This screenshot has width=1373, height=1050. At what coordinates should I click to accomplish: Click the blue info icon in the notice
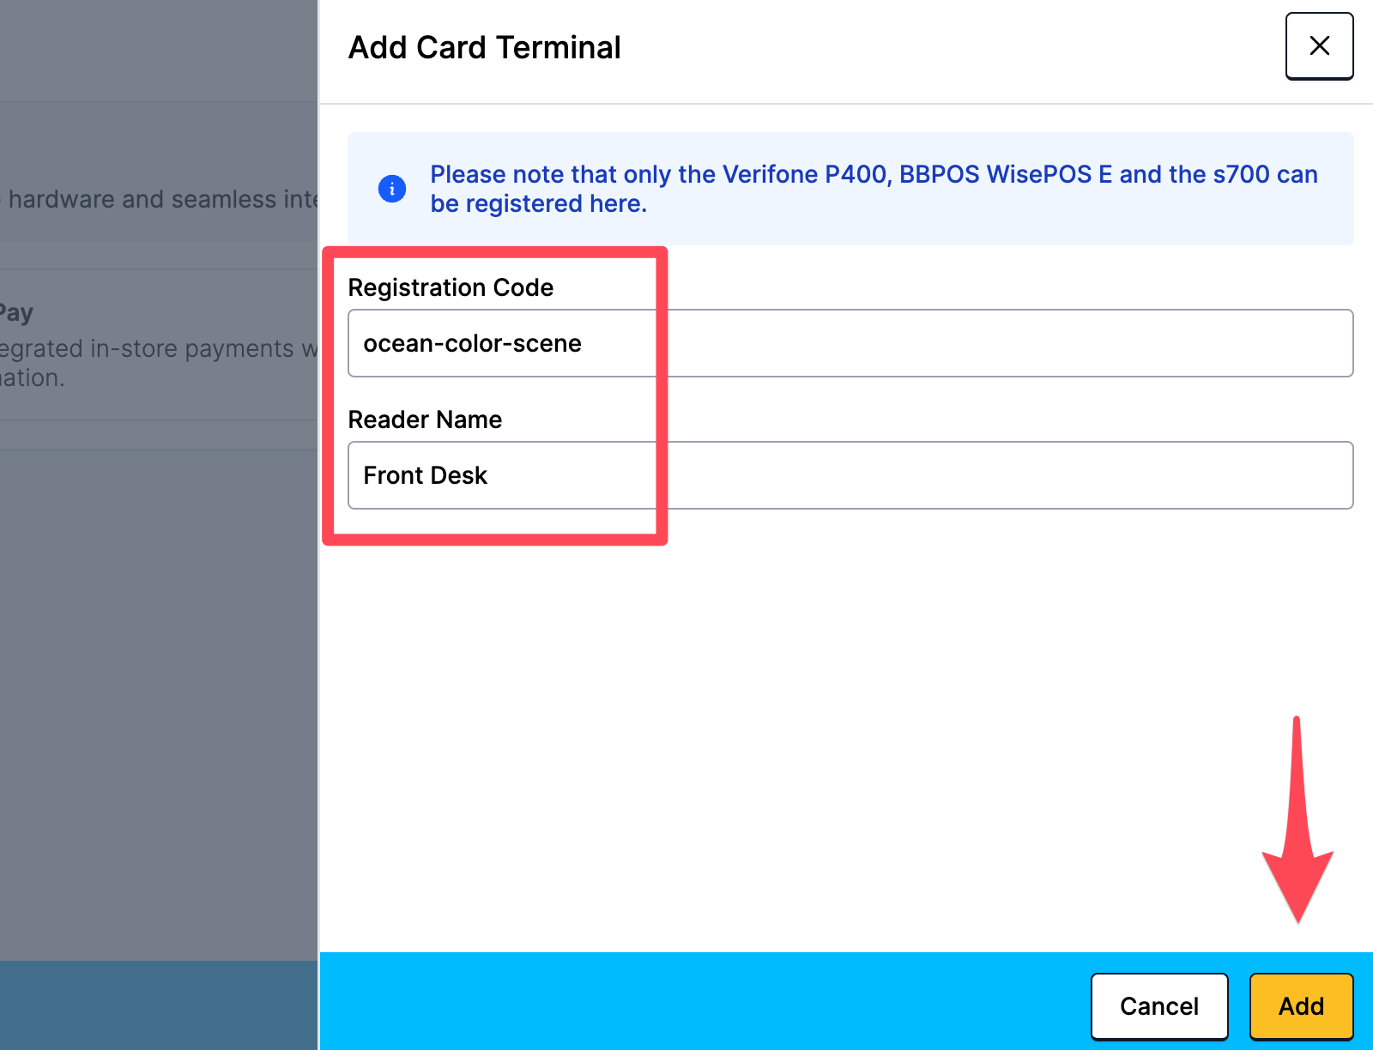pyautogui.click(x=392, y=189)
